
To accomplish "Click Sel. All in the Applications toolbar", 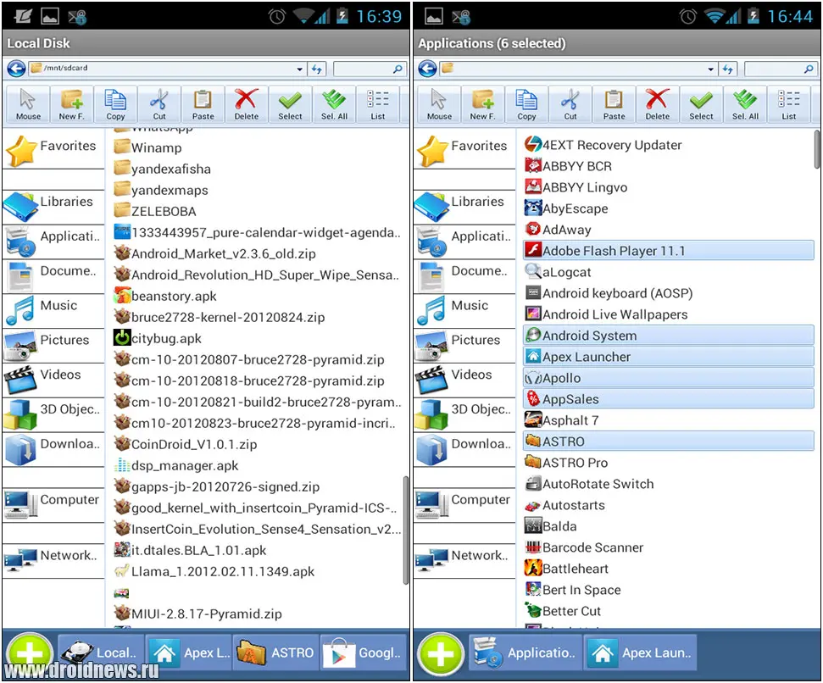I will [x=745, y=104].
